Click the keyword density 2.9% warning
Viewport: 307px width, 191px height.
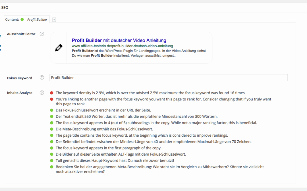[151, 93]
